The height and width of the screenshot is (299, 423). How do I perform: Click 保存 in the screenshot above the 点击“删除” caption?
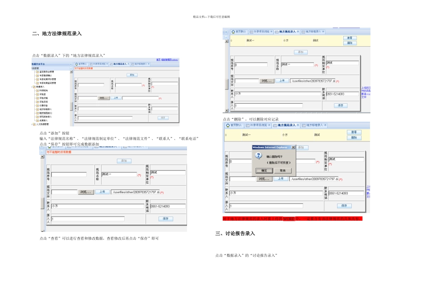[341, 105]
